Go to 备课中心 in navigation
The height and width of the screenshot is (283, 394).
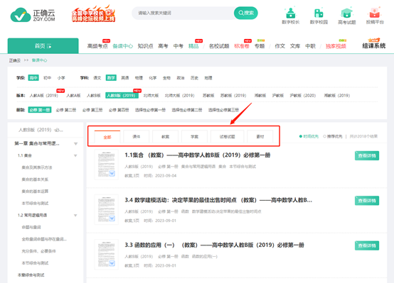coord(122,46)
